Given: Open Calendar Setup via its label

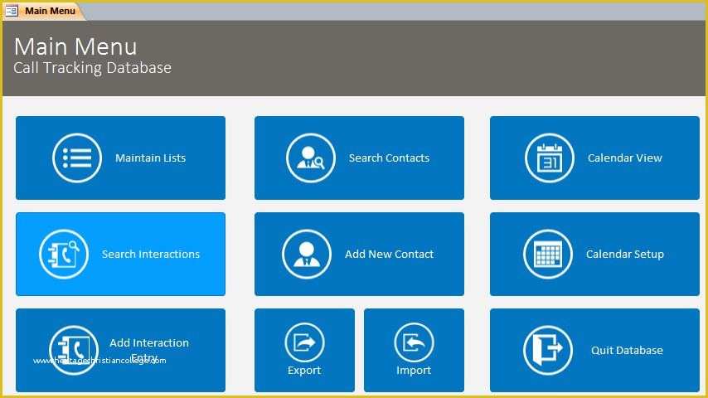Looking at the screenshot, I should click(x=625, y=255).
